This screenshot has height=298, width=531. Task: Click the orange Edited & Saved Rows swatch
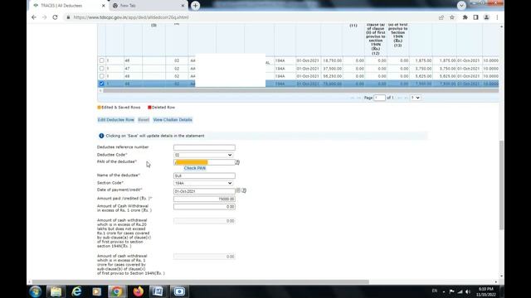click(x=100, y=107)
